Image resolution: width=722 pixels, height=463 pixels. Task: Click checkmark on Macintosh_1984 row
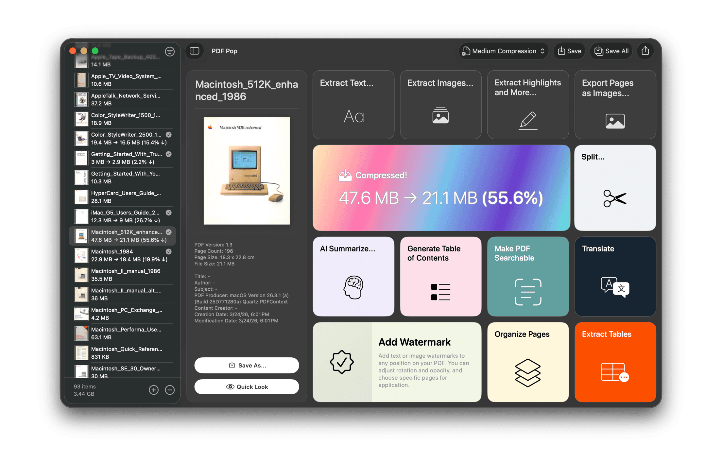[x=169, y=251]
